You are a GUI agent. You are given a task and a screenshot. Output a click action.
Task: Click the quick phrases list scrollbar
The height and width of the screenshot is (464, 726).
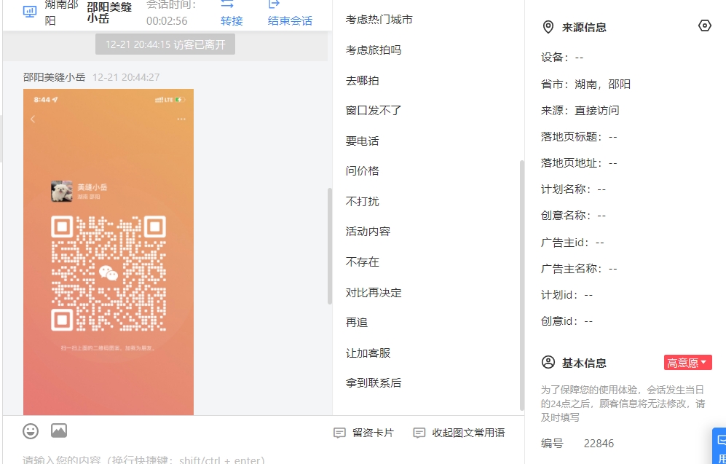(522, 286)
